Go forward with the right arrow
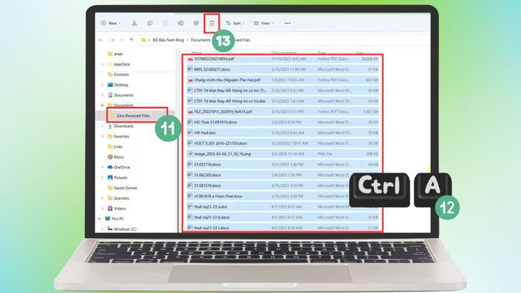The height and width of the screenshot is (293, 521). point(112,40)
